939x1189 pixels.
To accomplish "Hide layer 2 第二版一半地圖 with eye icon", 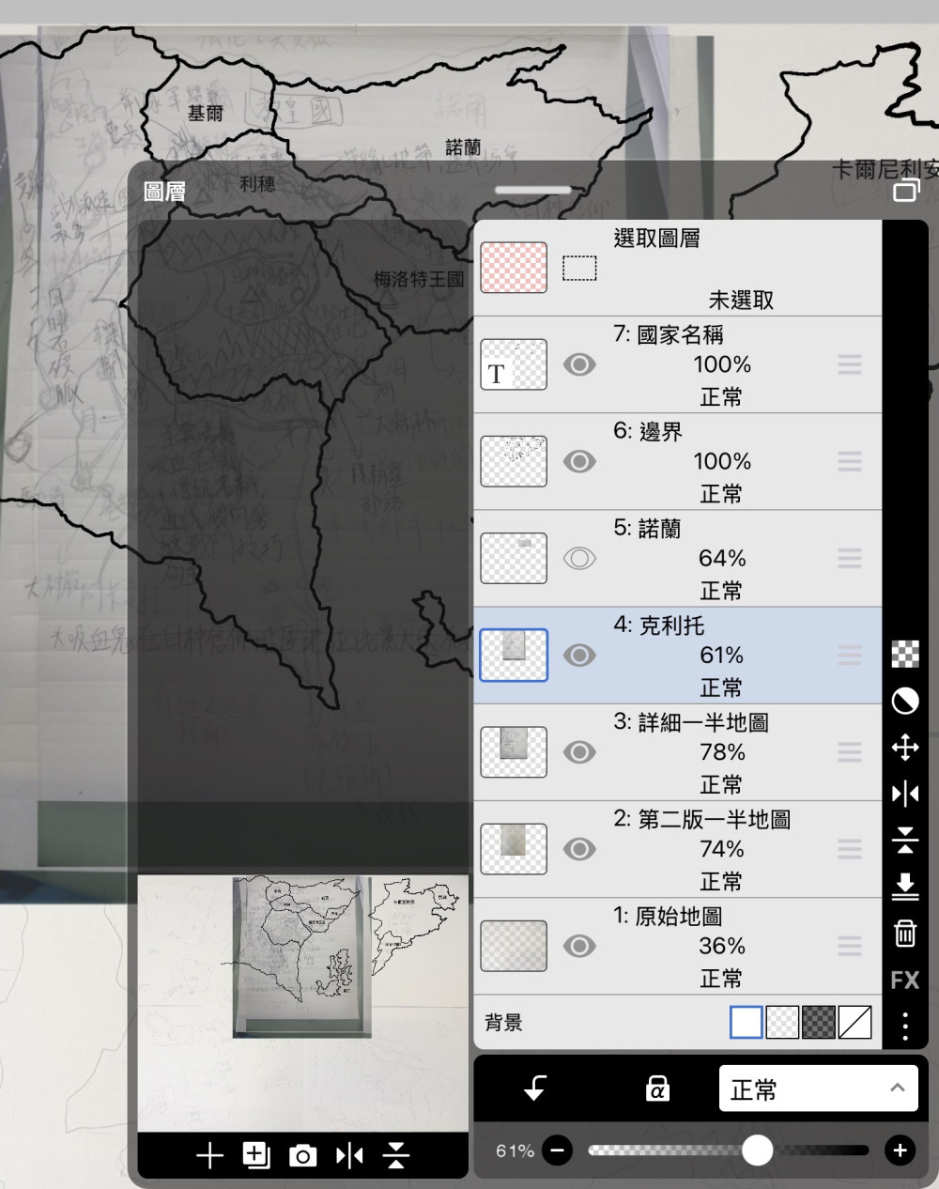I will click(579, 849).
